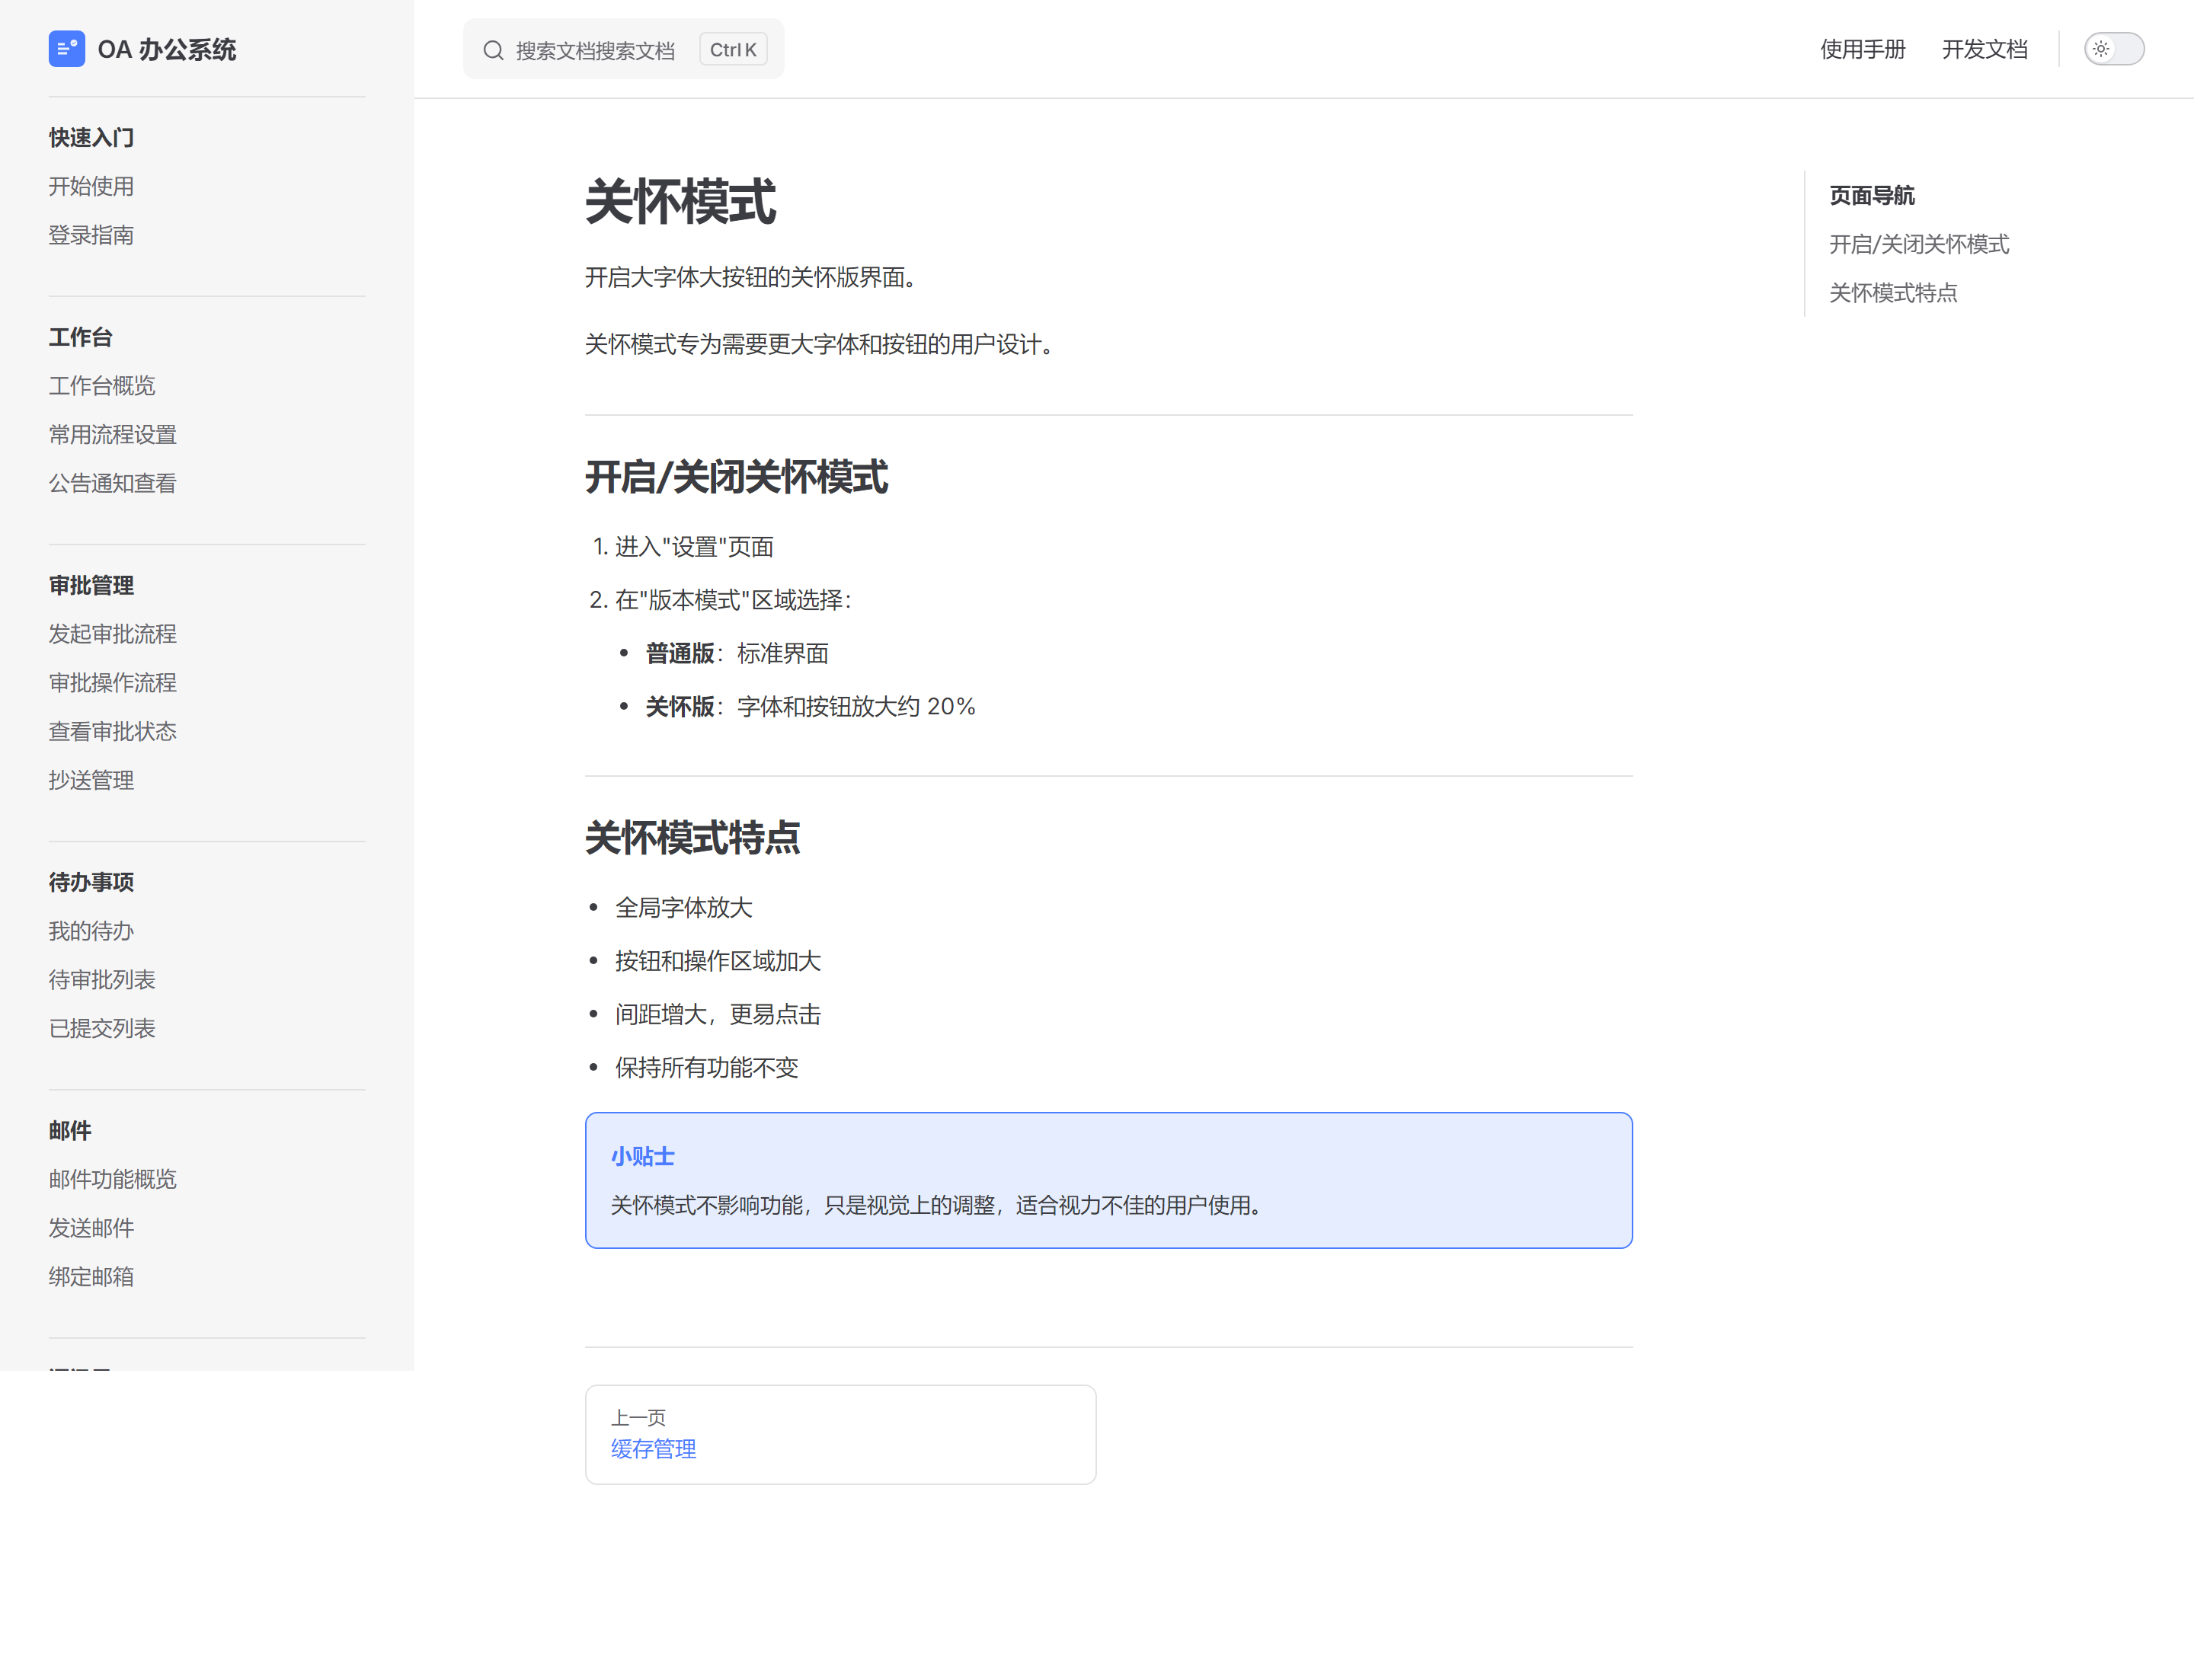2194x1680 pixels.
Task: Click the 小贴士 tip box title
Action: 642,1156
